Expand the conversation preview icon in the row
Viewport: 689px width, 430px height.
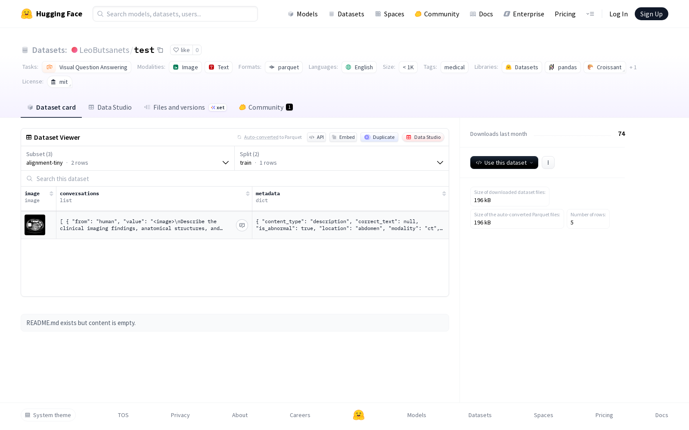pos(242,225)
